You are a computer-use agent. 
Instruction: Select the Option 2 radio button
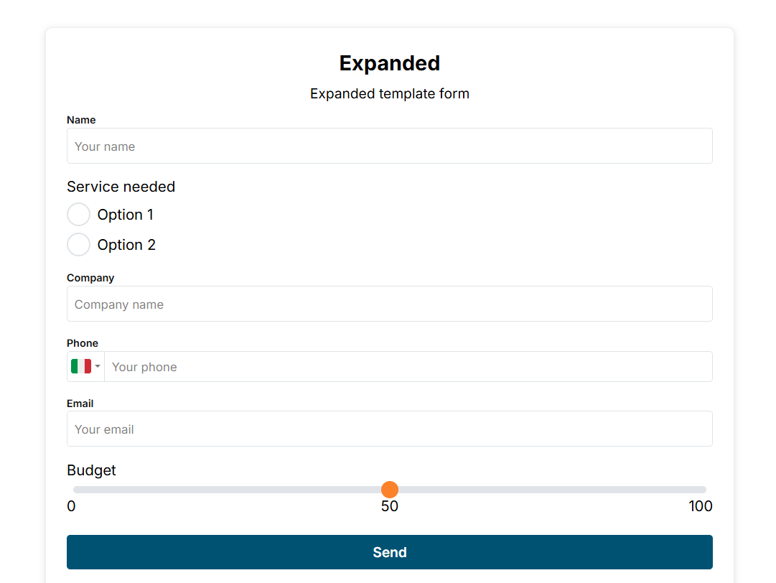point(78,245)
